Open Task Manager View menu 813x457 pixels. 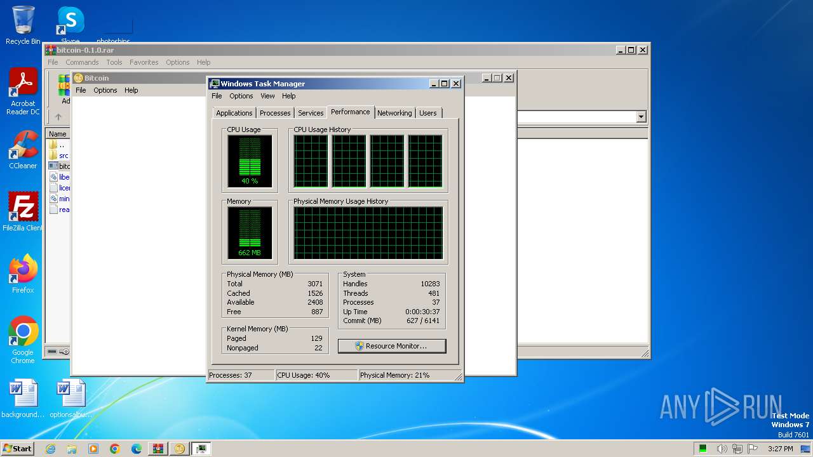coord(267,96)
